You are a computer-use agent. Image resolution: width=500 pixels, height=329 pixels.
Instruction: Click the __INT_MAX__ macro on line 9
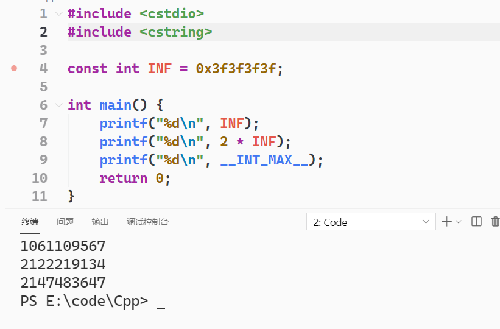pyautogui.click(x=264, y=160)
